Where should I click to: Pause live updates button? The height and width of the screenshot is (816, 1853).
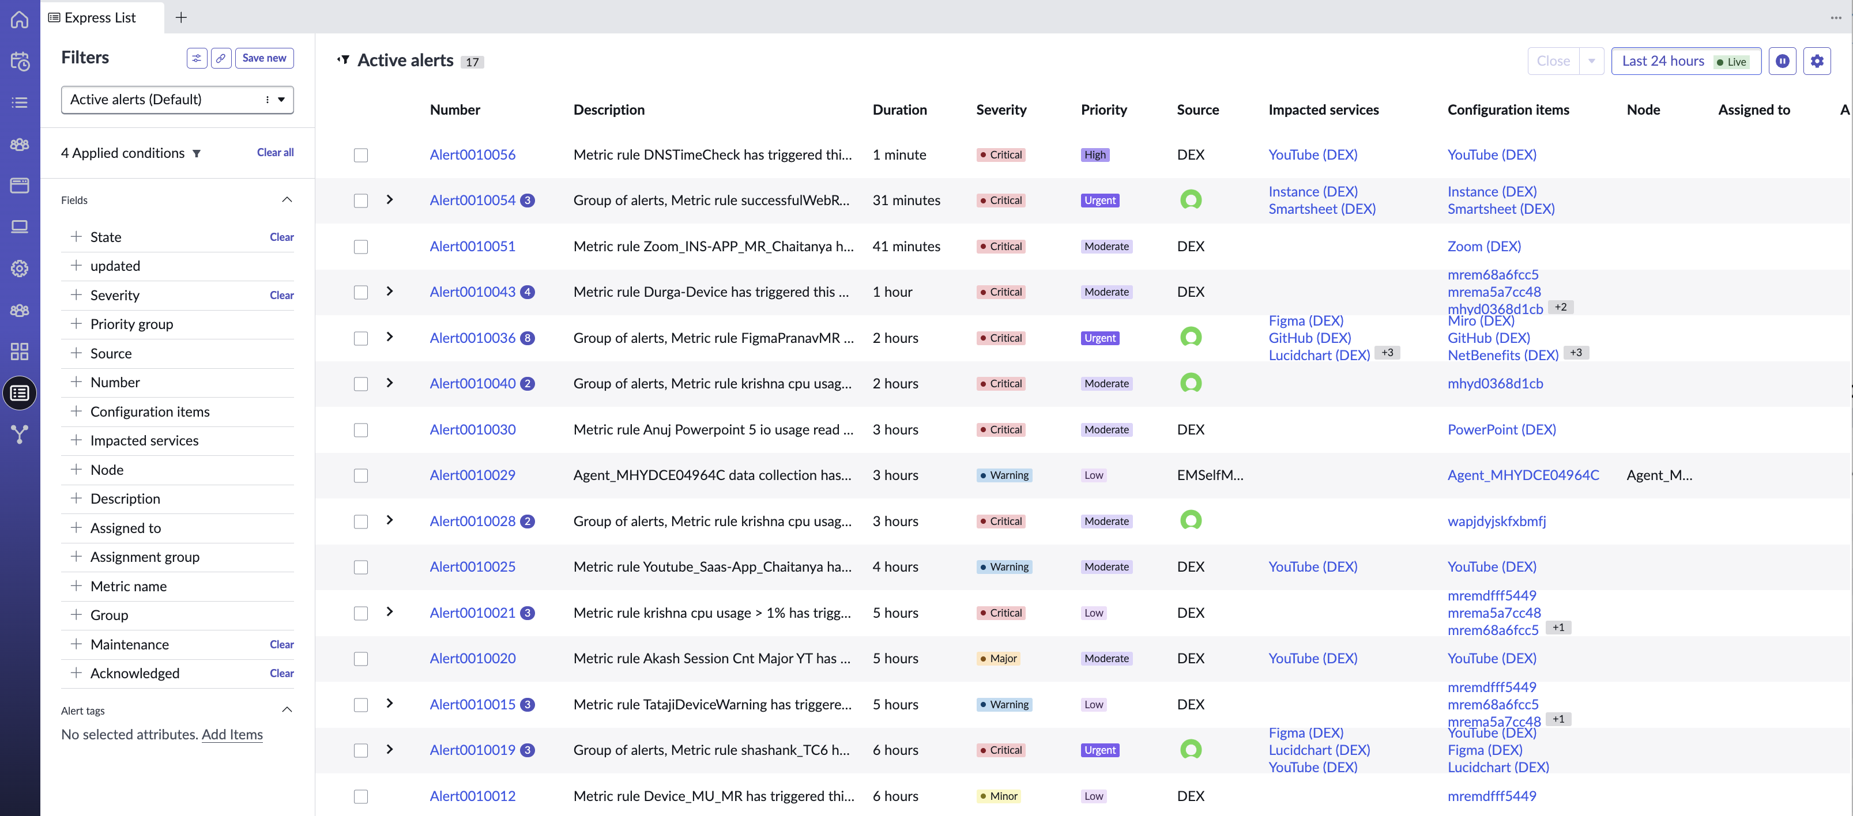coord(1782,61)
